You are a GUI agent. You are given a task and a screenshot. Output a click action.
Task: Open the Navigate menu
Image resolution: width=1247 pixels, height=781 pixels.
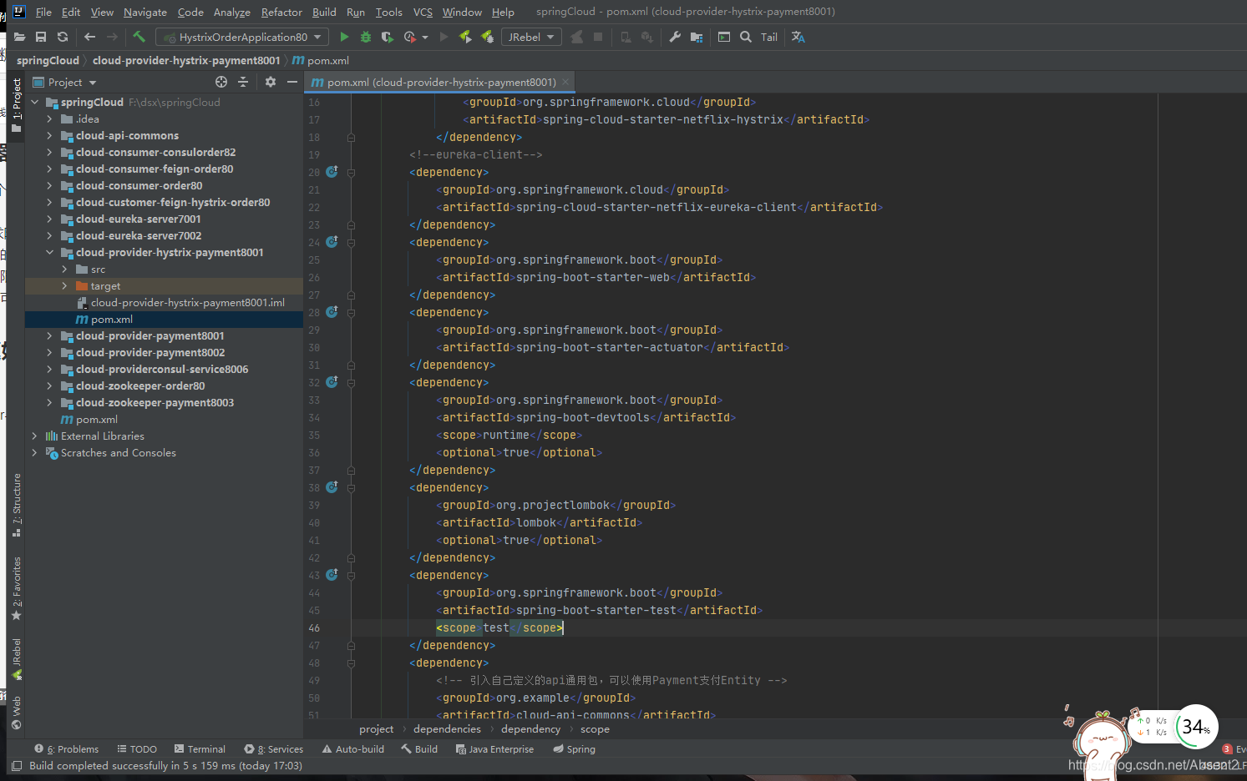145,12
